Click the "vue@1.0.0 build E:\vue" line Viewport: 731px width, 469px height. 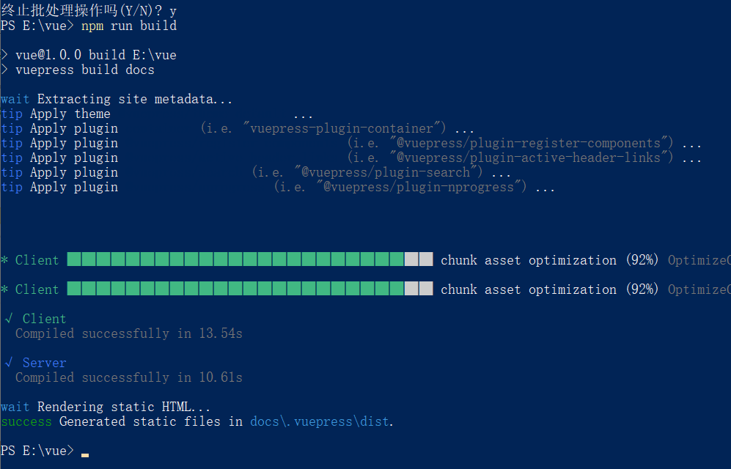pyautogui.click(x=96, y=55)
